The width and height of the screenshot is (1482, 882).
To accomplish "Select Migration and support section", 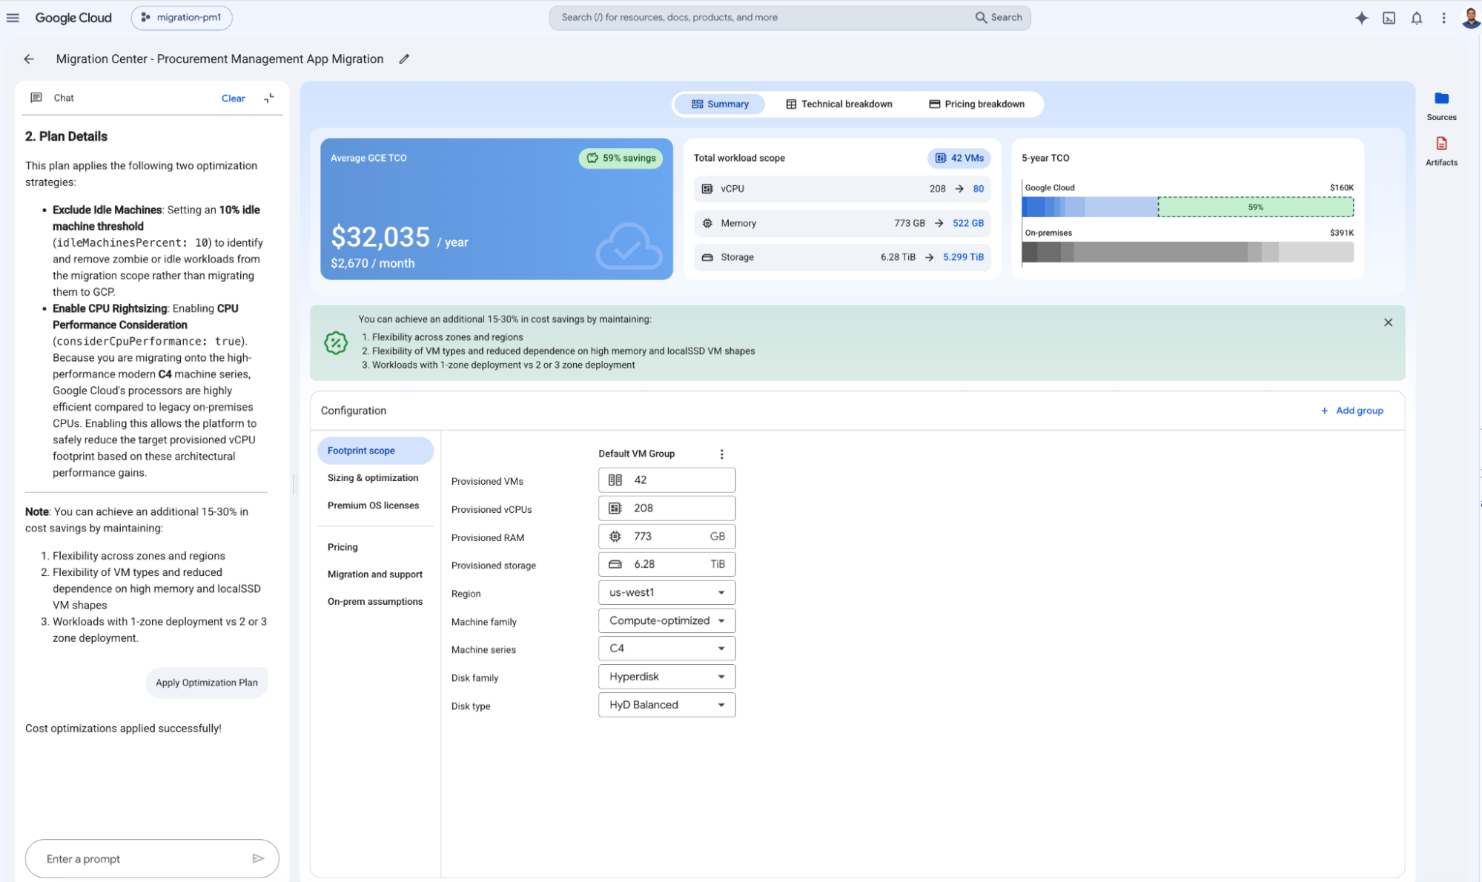I will coord(375,574).
